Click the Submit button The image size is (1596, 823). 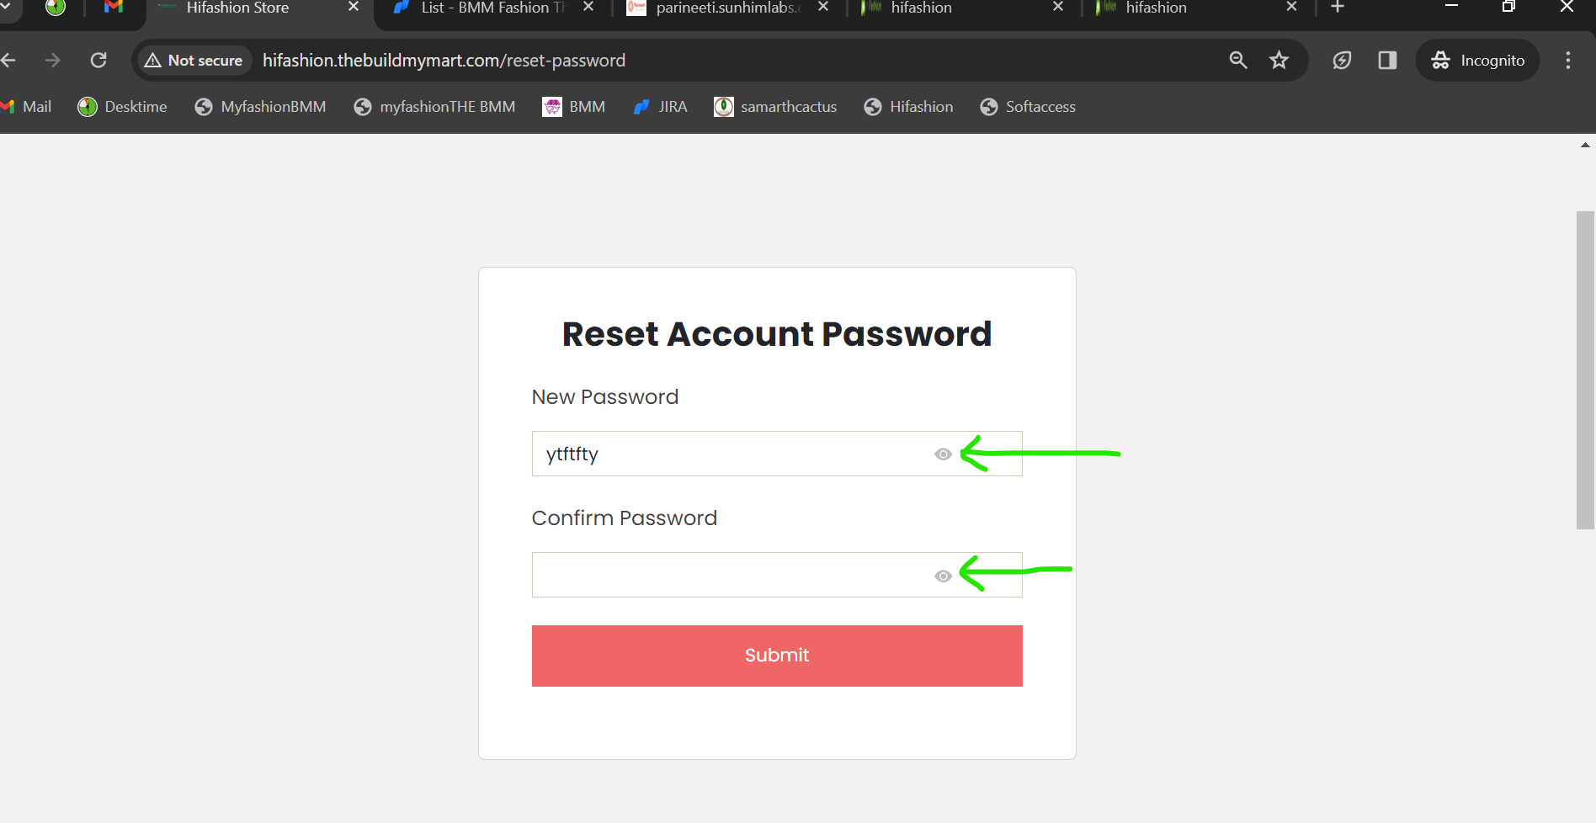777,656
